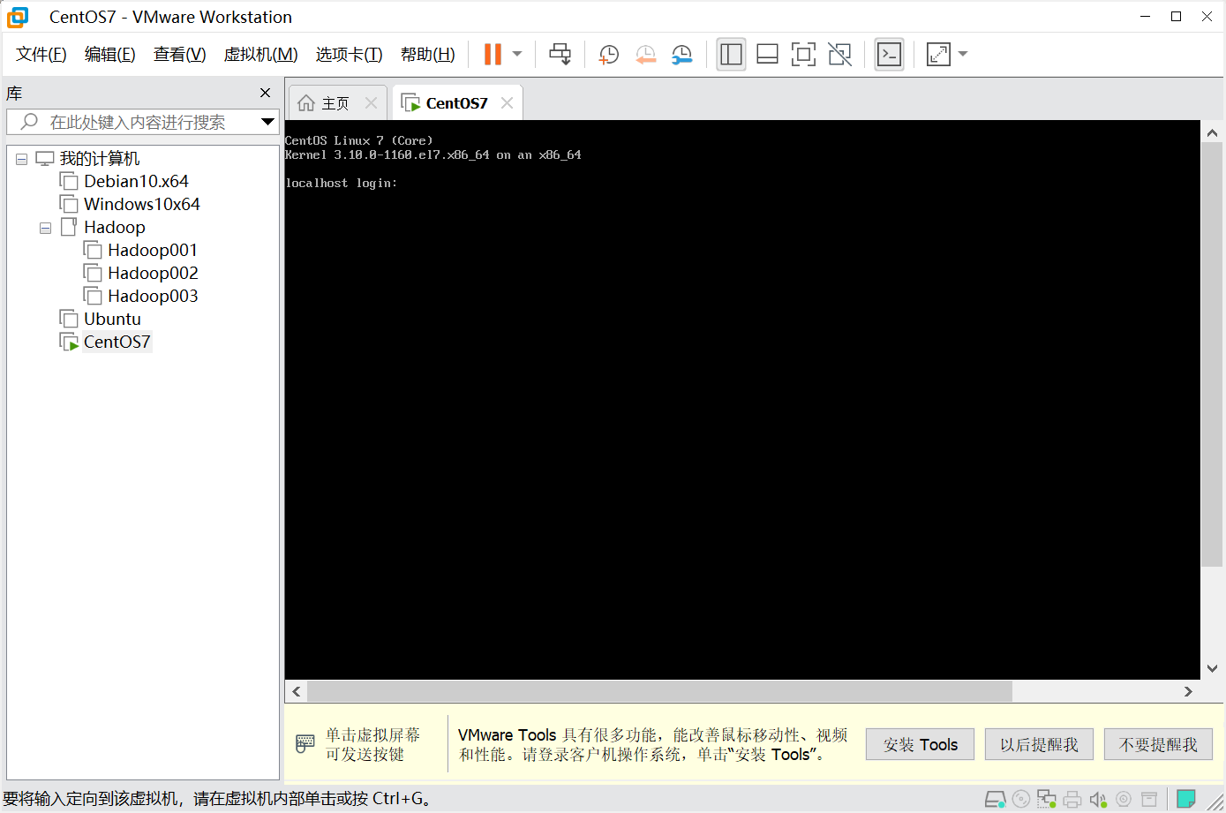
Task: Toggle the library sidebar view
Action: click(x=731, y=54)
